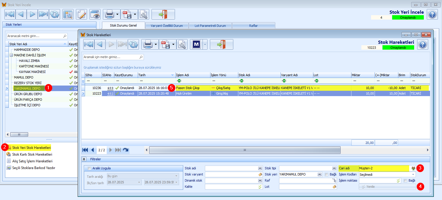Click right arrow of grid horizontal scrollbar
This screenshot has width=442, height=200.
click(x=428, y=150)
